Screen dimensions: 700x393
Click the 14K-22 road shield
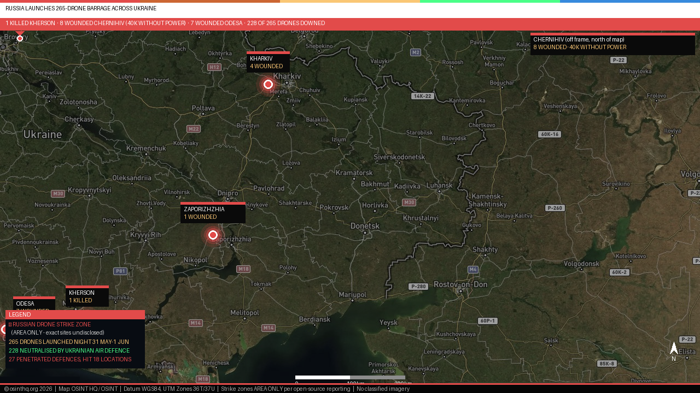click(423, 96)
